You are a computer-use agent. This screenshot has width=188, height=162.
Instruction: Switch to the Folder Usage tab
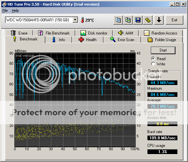162,40
